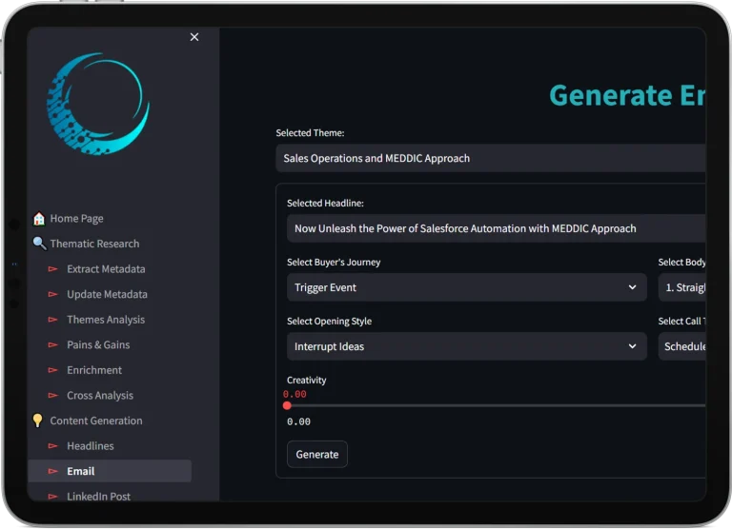Image resolution: width=732 pixels, height=529 pixels.
Task: Click the light bulb icon beside Content Generation
Action: [x=39, y=421]
